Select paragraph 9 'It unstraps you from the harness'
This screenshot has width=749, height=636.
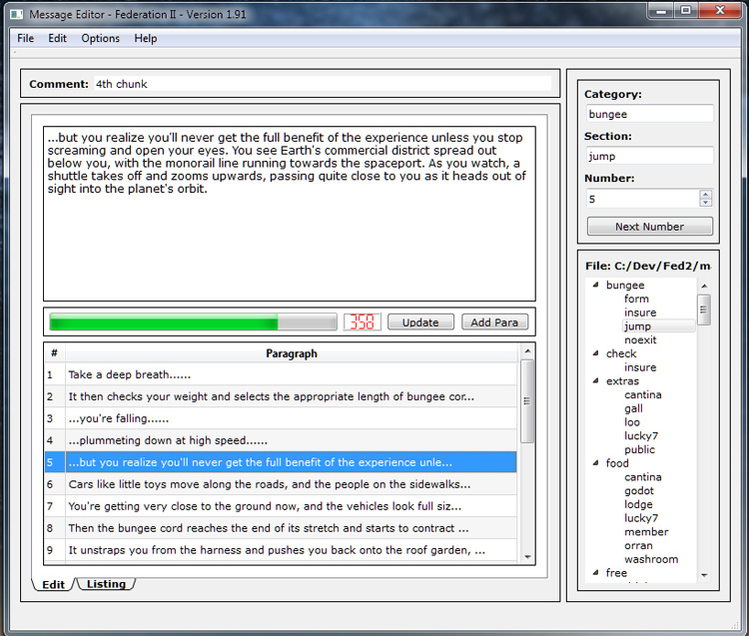pos(281,550)
